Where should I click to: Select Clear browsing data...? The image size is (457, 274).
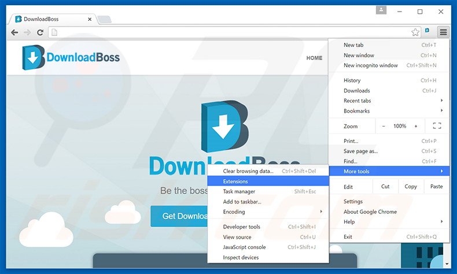coord(268,171)
